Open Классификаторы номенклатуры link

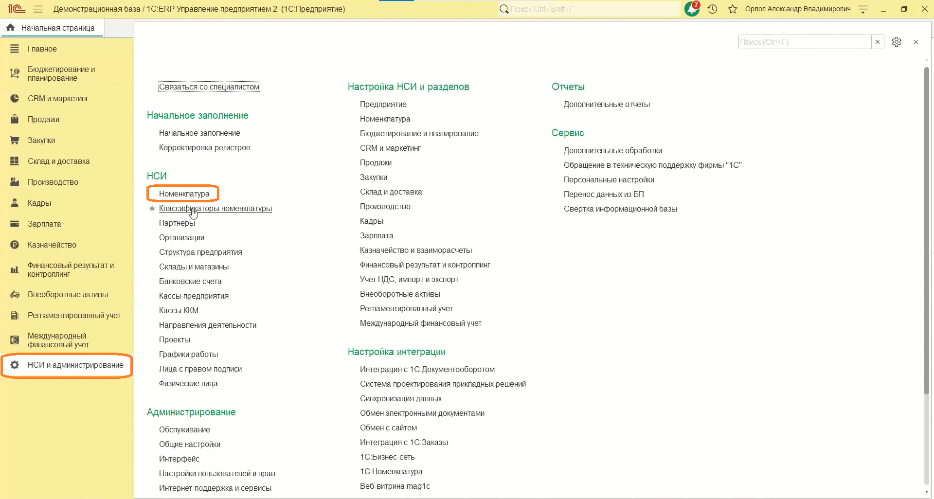216,208
